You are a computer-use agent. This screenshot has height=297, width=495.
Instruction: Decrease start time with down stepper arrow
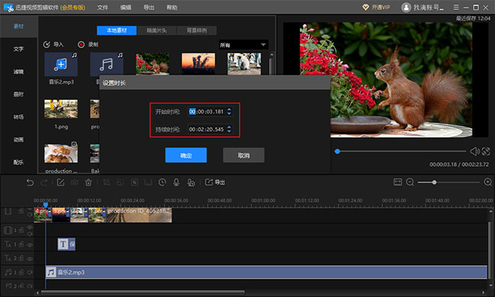229,113
